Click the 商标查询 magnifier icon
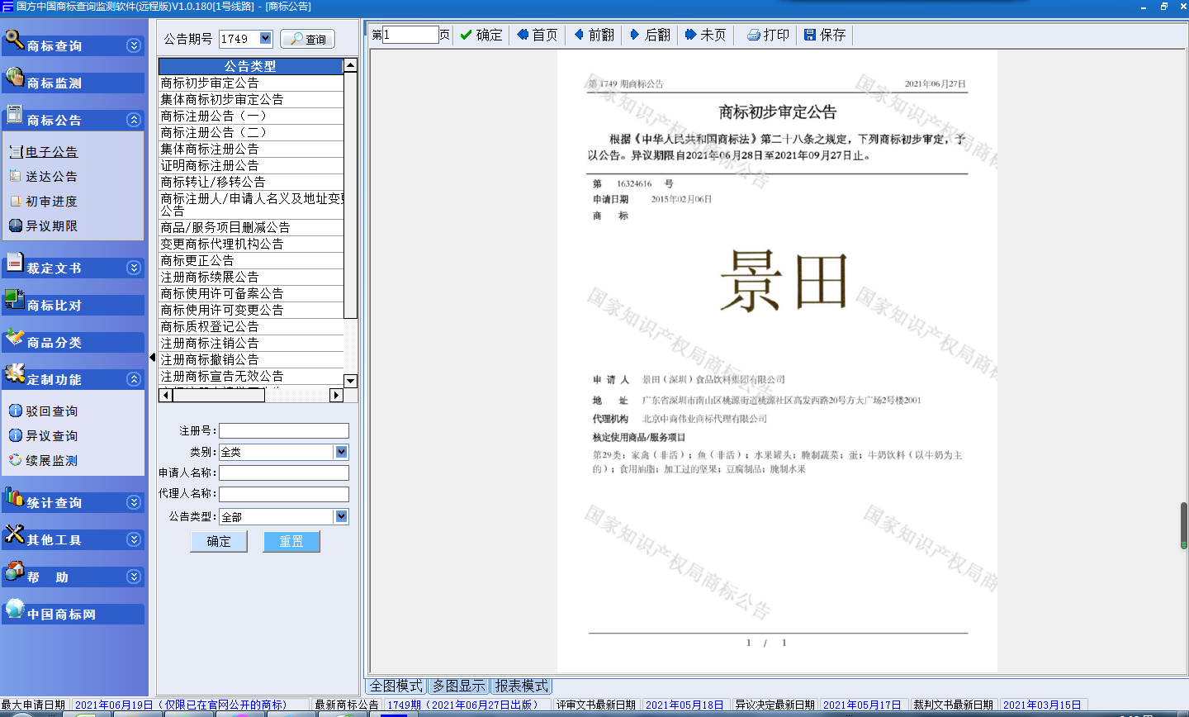Viewport: 1189px width, 717px height. (x=14, y=40)
